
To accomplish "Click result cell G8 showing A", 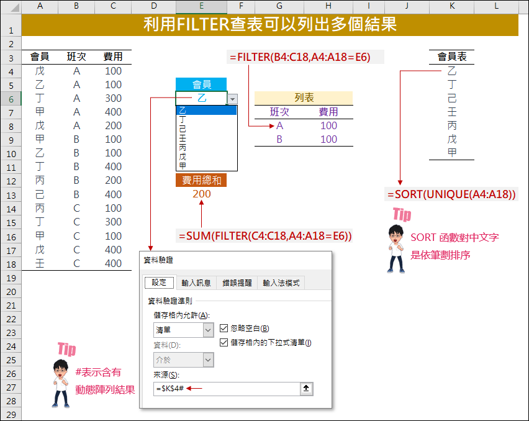I will point(279,126).
